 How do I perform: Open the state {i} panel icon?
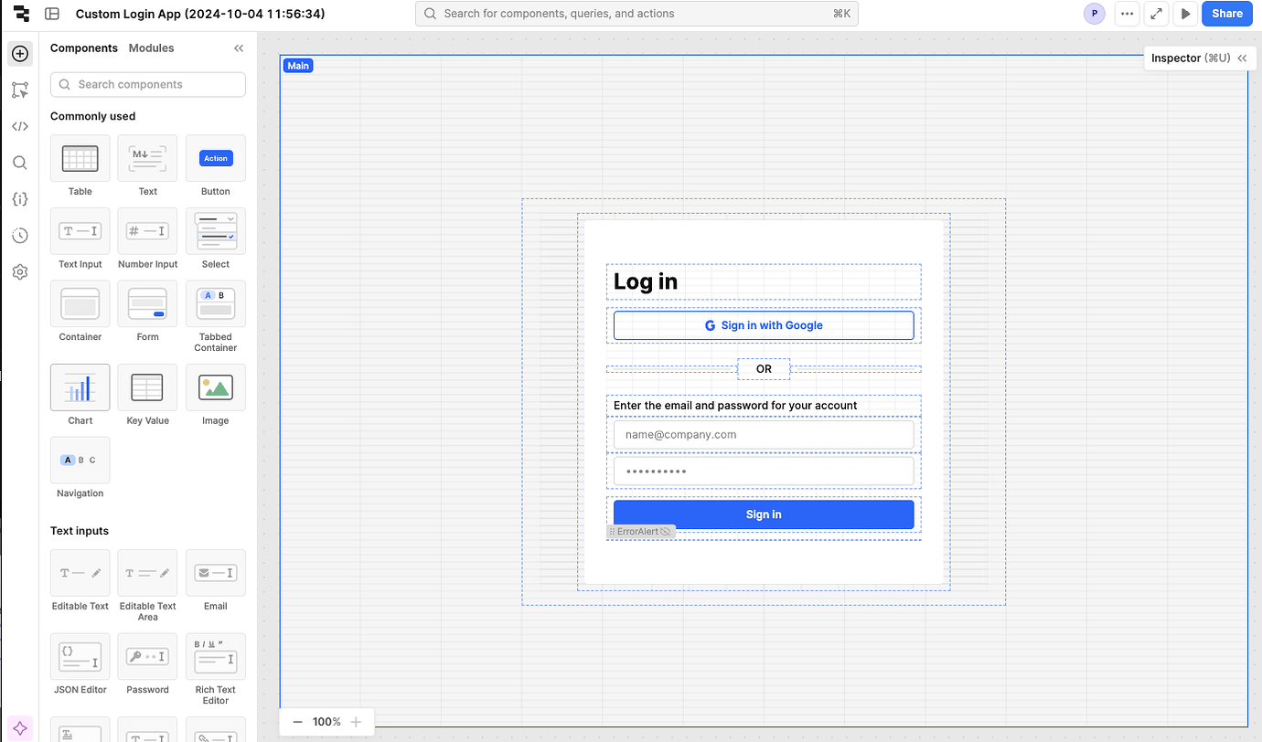(19, 198)
